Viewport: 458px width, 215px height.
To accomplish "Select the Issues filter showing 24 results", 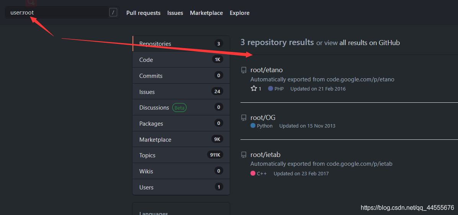I will pos(181,92).
